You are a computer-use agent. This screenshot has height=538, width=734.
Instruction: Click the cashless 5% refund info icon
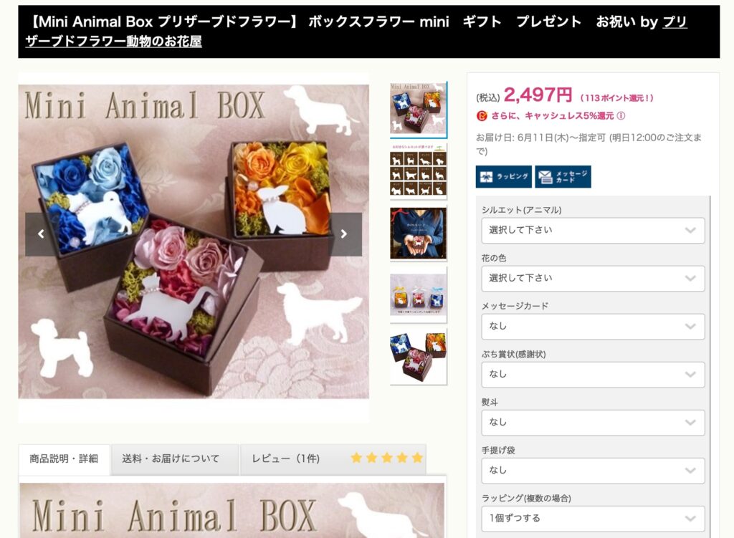point(621,115)
